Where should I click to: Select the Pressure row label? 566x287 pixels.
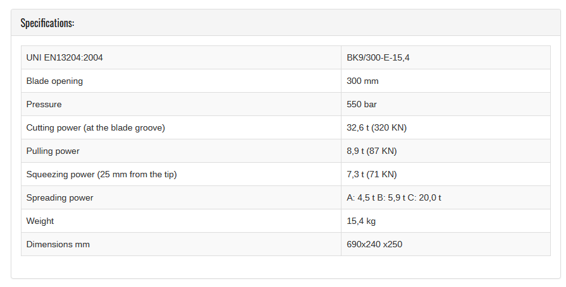(44, 105)
